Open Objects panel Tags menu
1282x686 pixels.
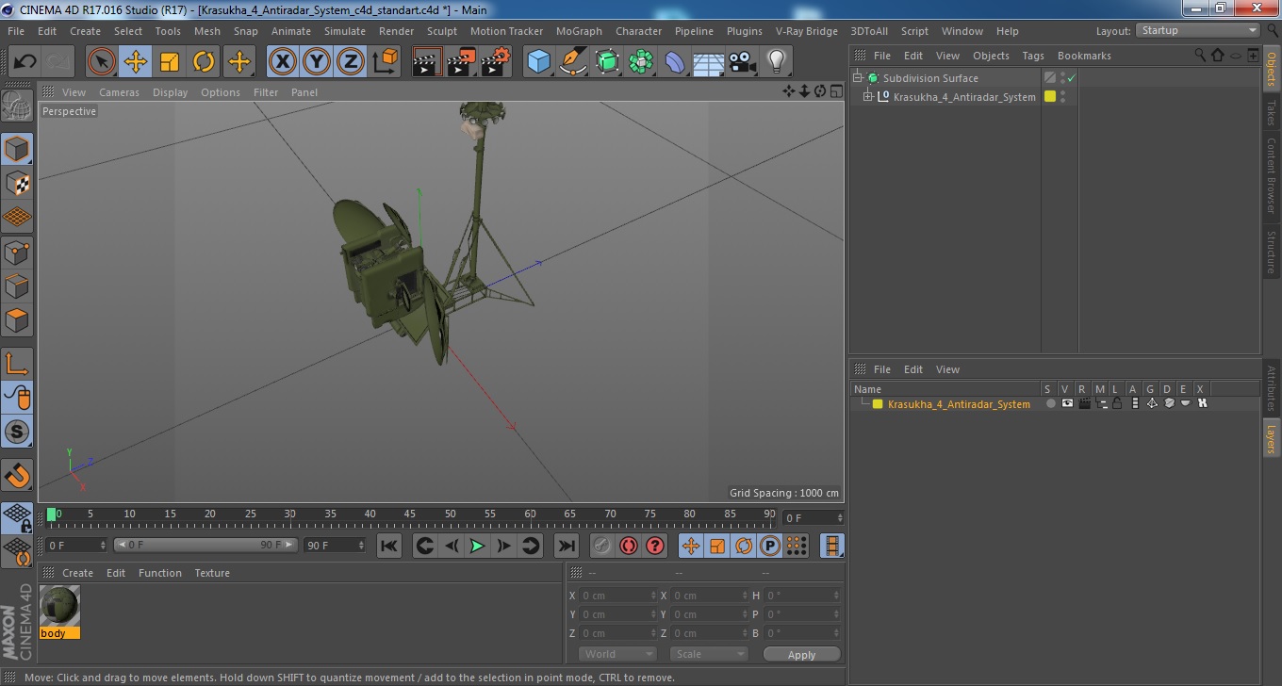click(1033, 56)
